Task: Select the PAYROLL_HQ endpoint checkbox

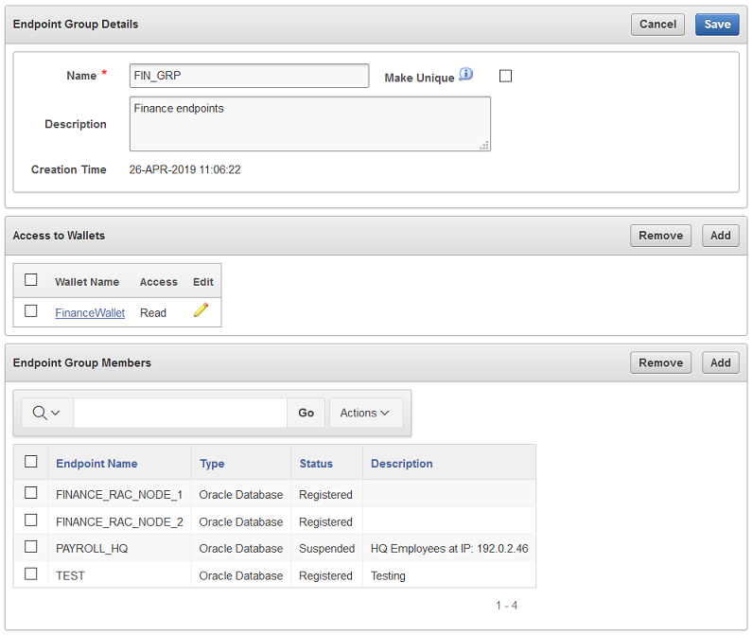Action: [x=31, y=547]
